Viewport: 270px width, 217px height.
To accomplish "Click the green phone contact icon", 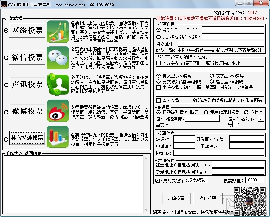I will 58,84.
